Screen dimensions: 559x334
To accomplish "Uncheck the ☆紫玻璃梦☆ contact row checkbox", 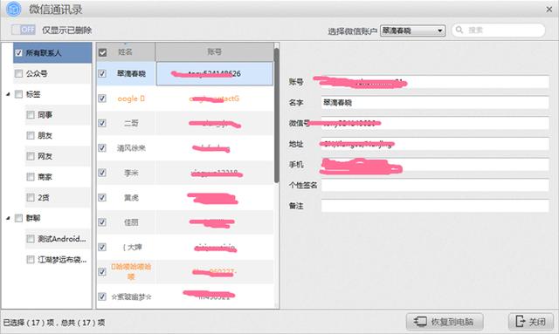I will click(x=102, y=297).
